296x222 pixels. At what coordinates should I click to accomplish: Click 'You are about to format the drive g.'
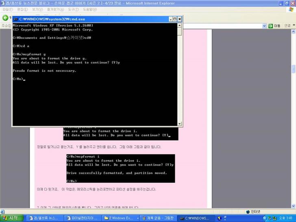point(50,59)
